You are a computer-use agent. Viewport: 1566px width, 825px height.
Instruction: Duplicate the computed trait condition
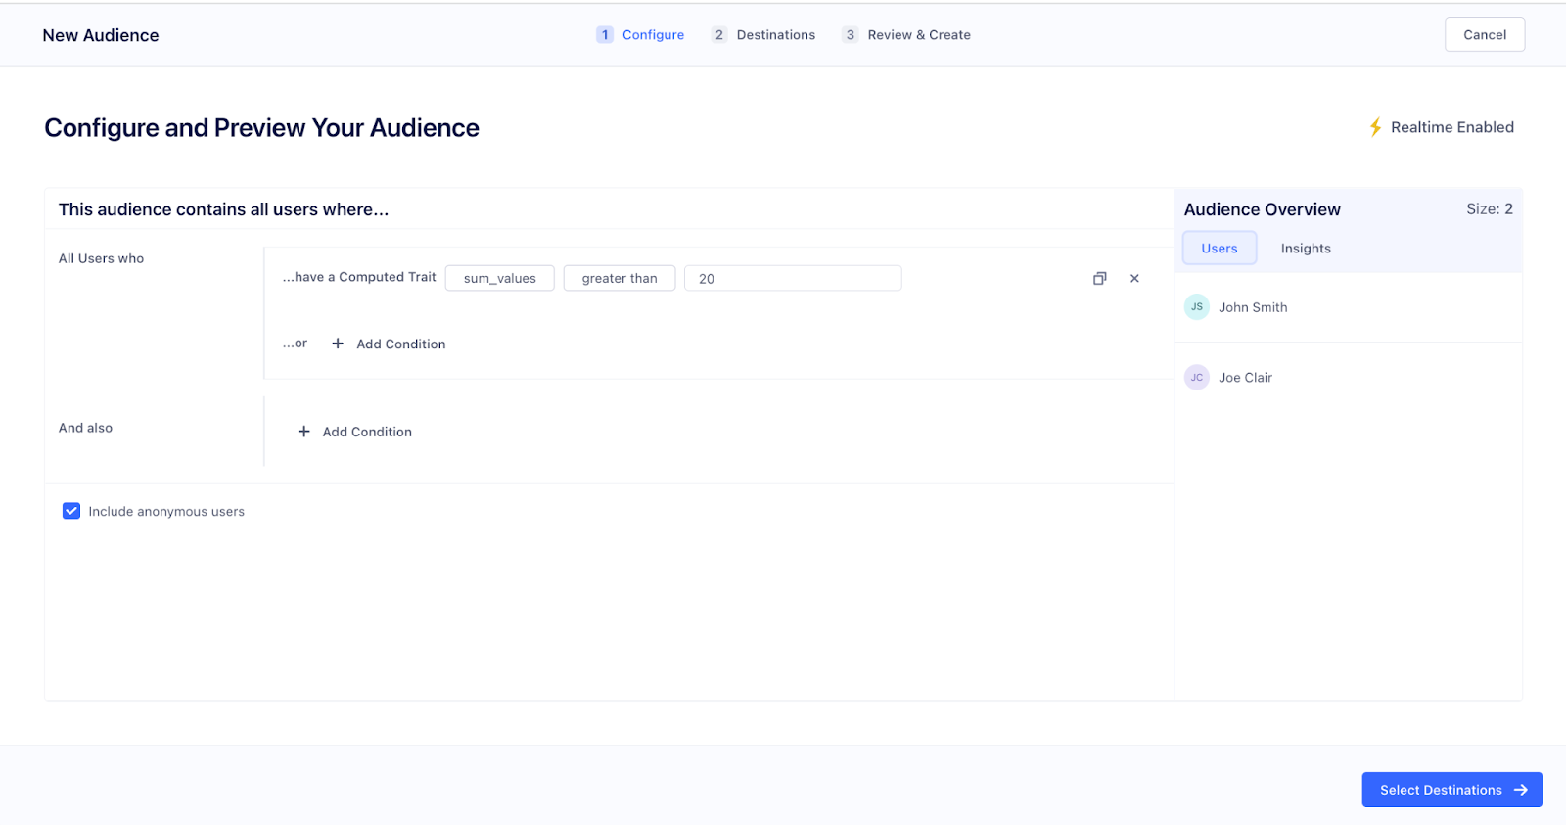(x=1099, y=279)
